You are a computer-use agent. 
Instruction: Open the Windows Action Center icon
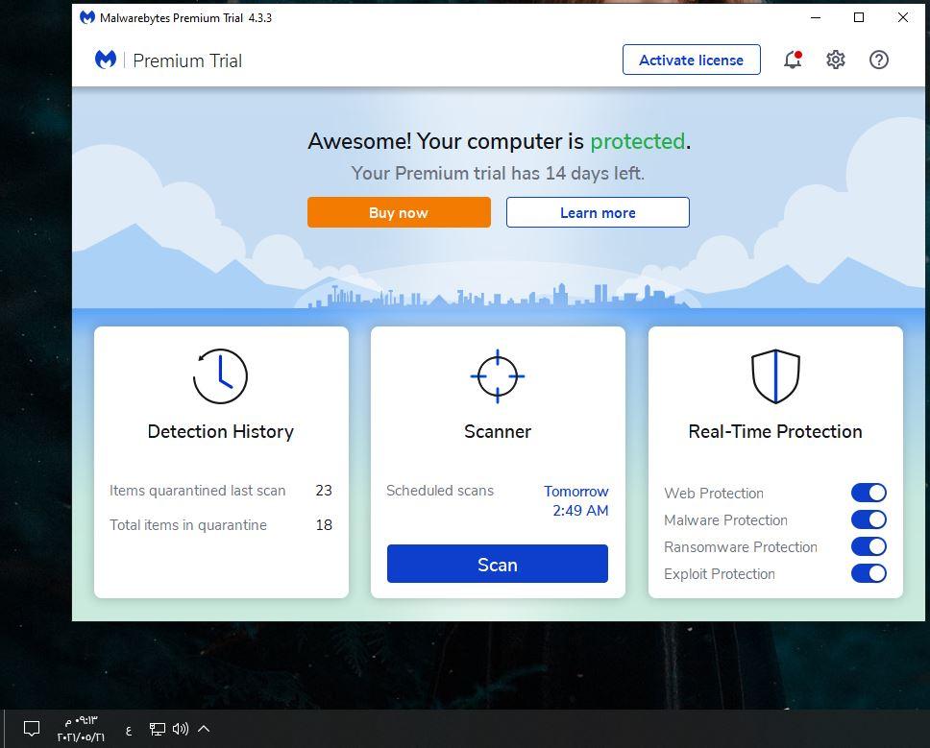(x=32, y=729)
